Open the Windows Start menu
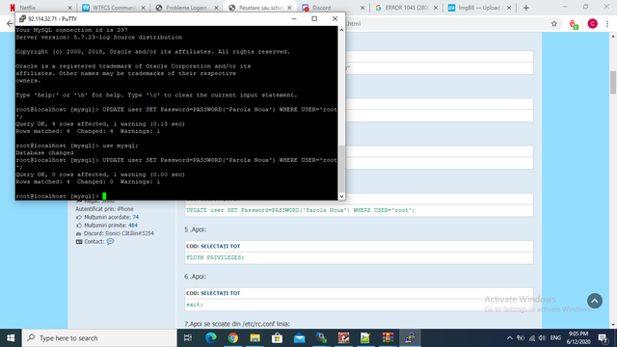 point(11,338)
